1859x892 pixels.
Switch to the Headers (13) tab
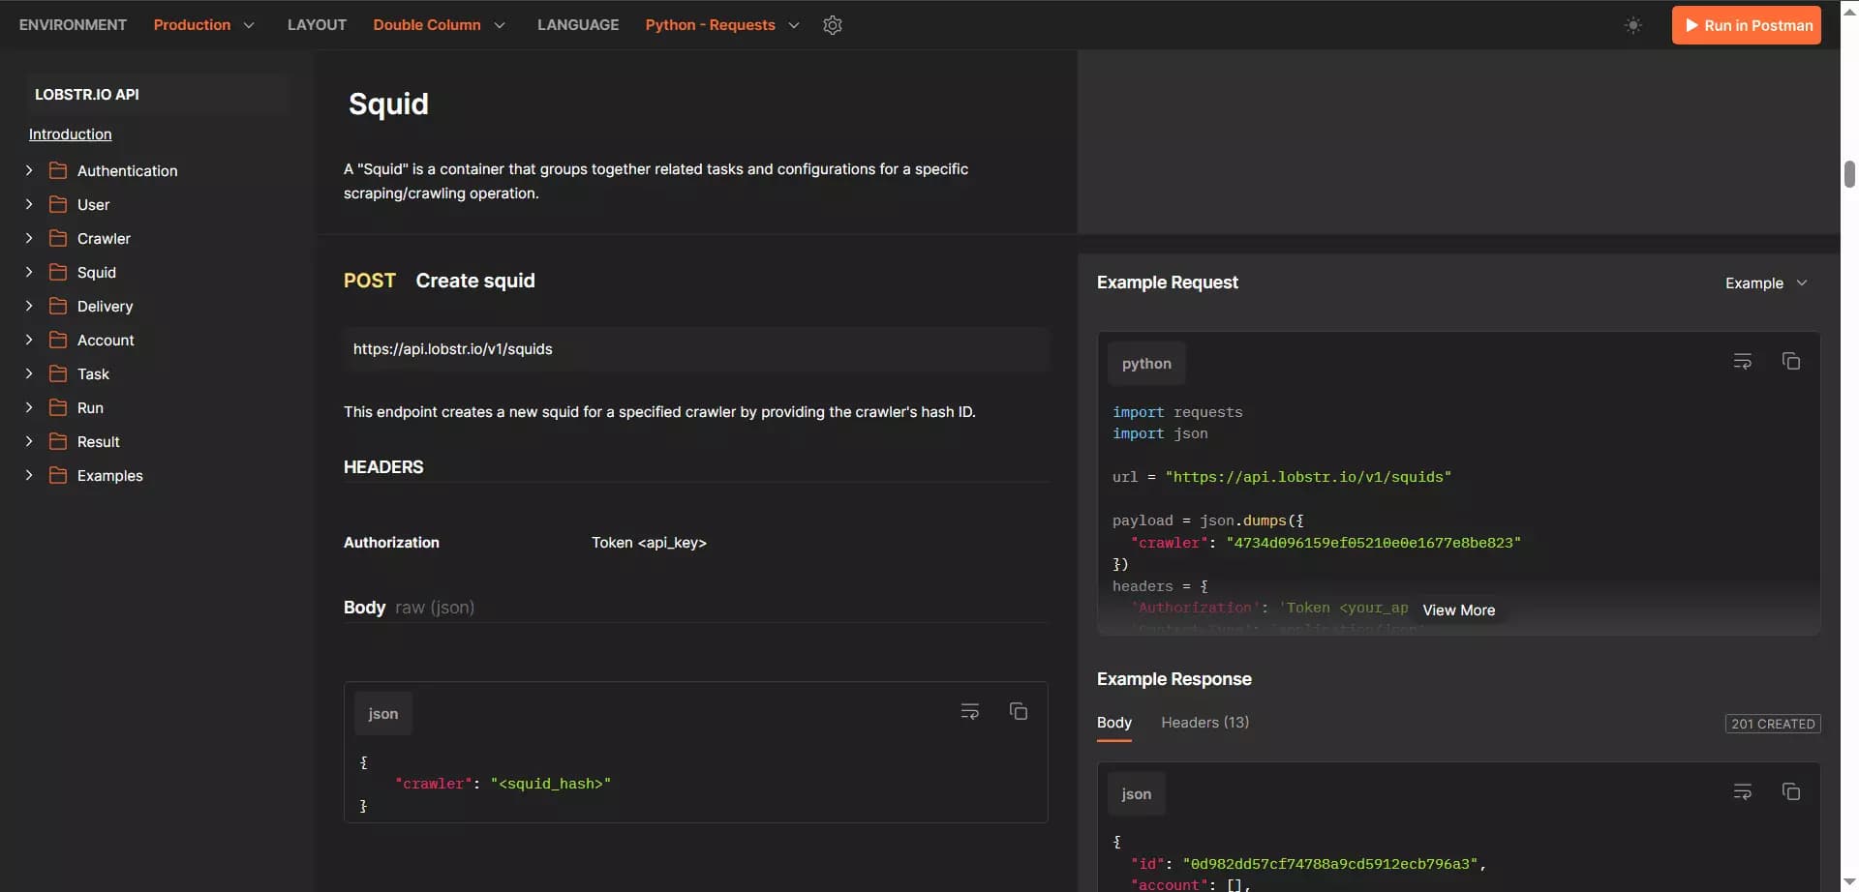[1204, 723]
